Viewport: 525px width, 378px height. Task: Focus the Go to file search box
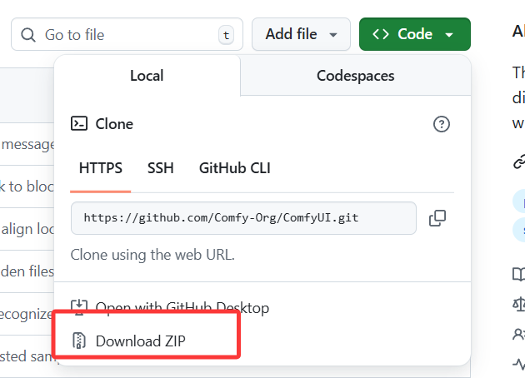tap(125, 35)
